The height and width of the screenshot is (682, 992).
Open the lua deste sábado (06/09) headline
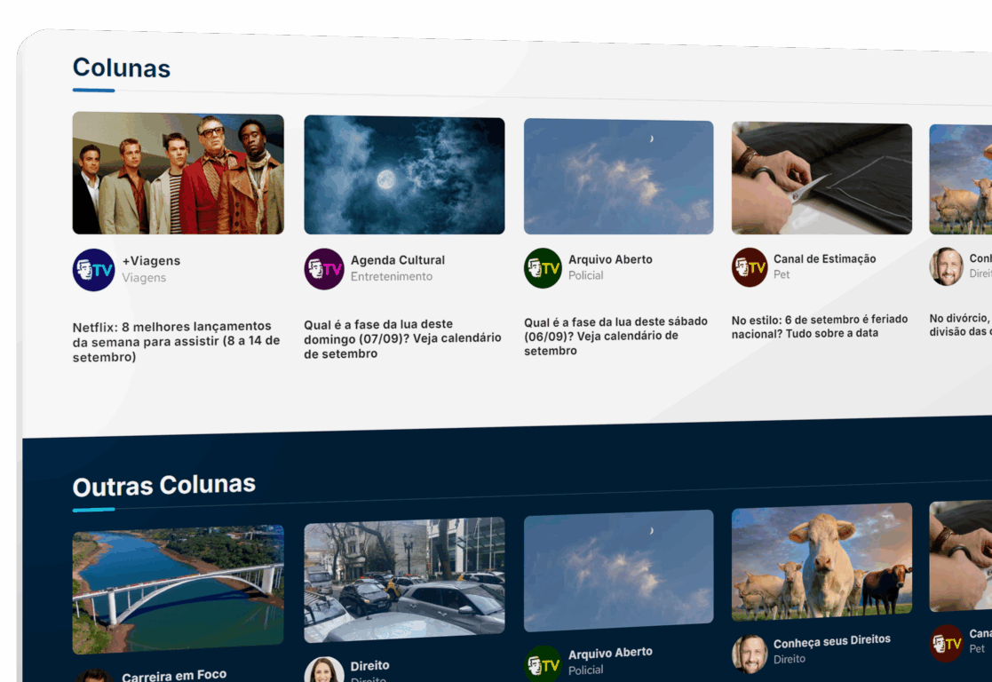[x=615, y=336]
